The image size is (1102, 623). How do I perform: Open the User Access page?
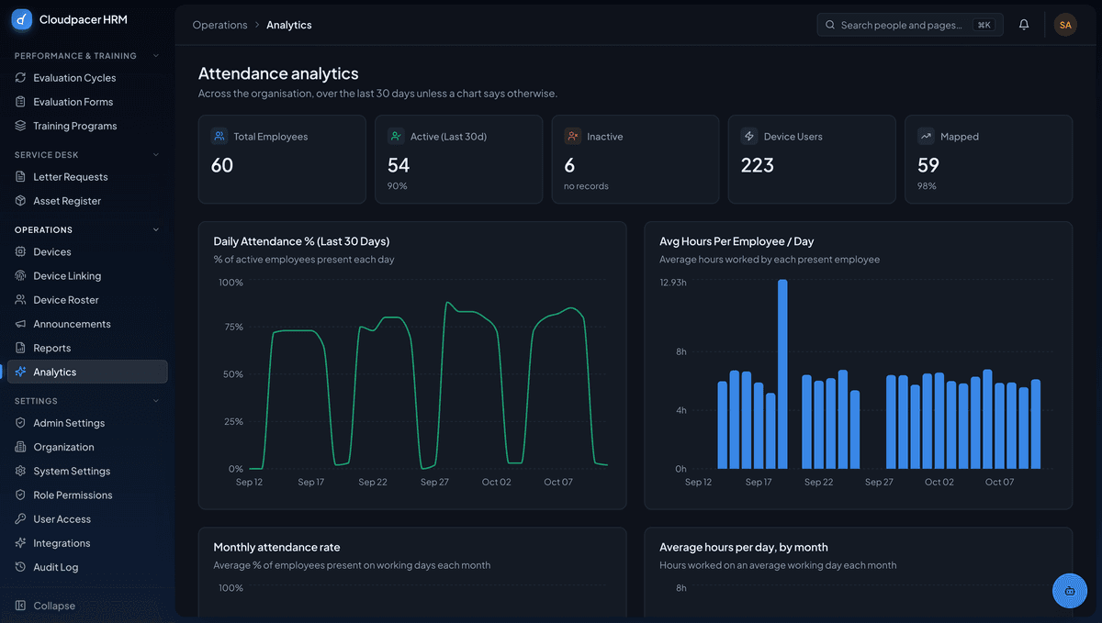pyautogui.click(x=87, y=518)
